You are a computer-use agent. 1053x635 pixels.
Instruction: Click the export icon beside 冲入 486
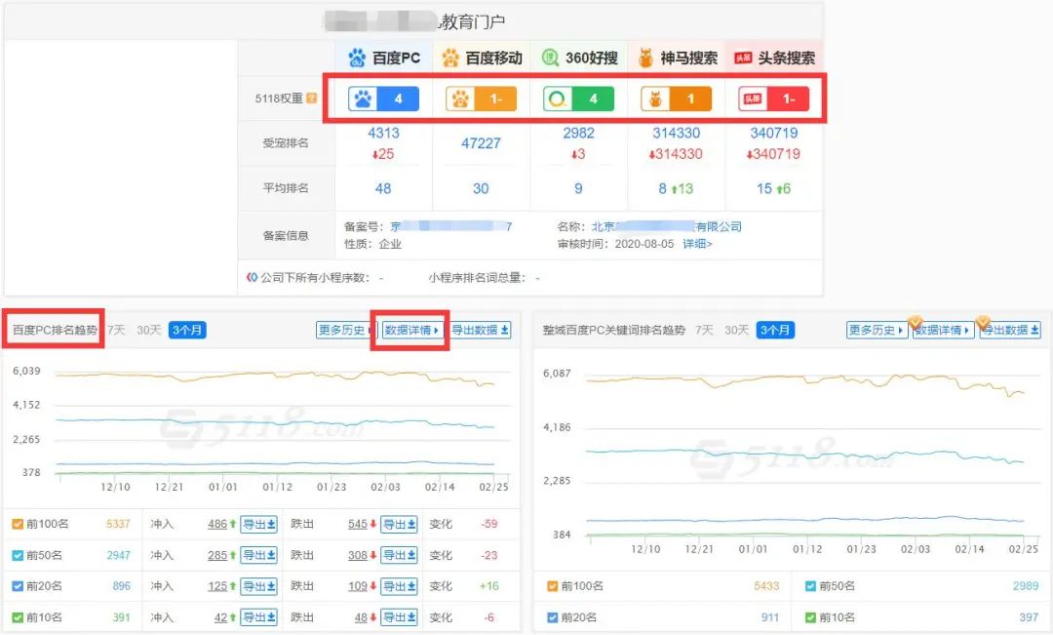pos(259,524)
